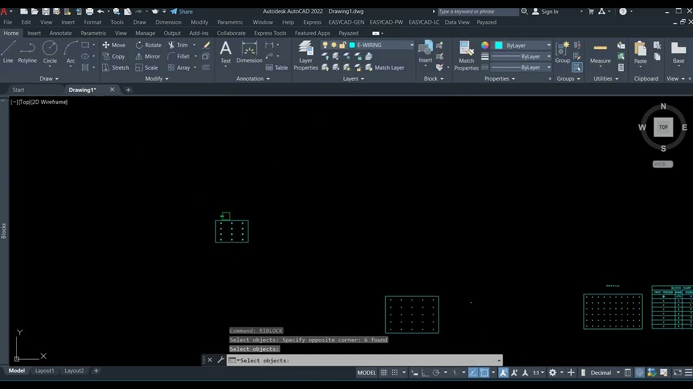Click the command line customize wrench
Viewport: 693px width, 389px height.
tap(220, 360)
